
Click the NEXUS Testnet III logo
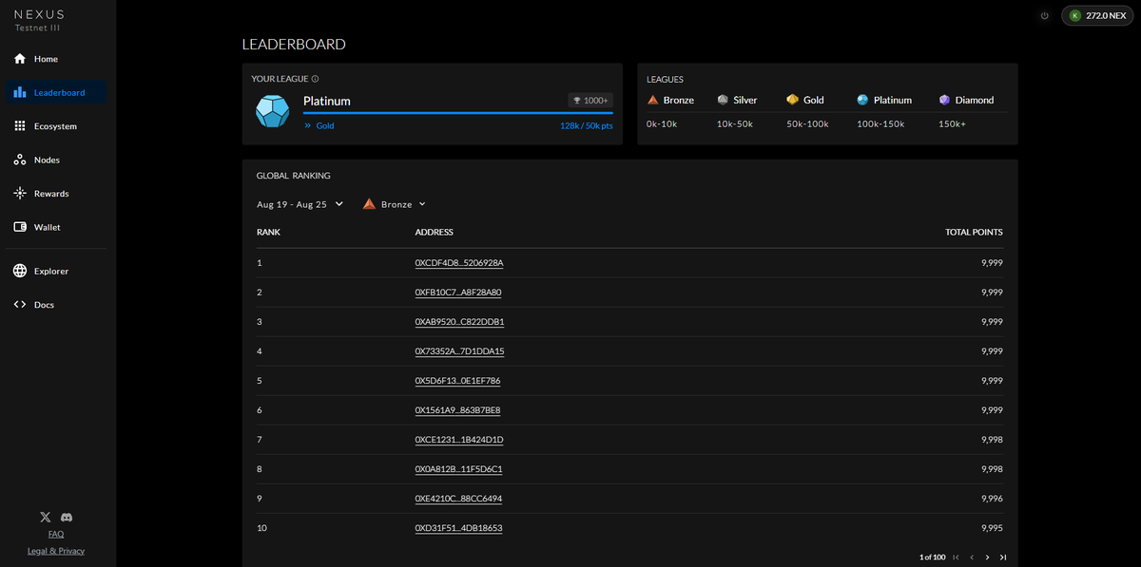[x=39, y=21]
